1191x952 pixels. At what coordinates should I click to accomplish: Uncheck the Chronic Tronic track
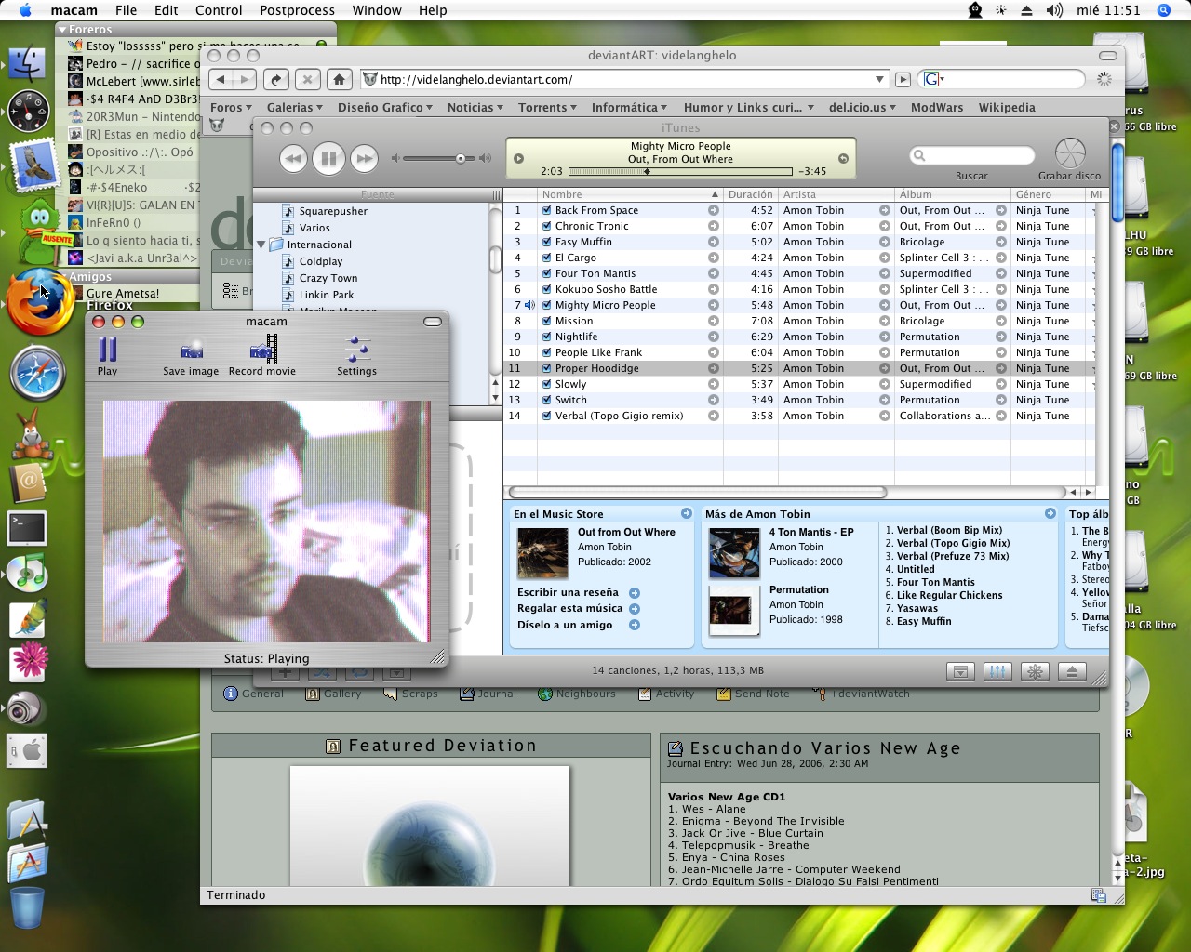[x=547, y=227]
